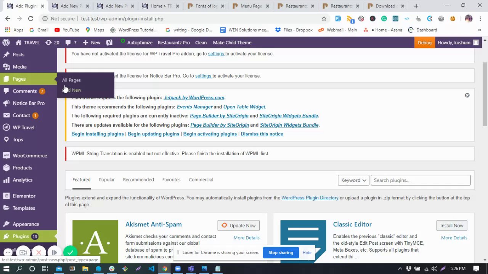488x274 pixels.
Task: Click the WordPress logo in admin bar
Action: point(6,43)
